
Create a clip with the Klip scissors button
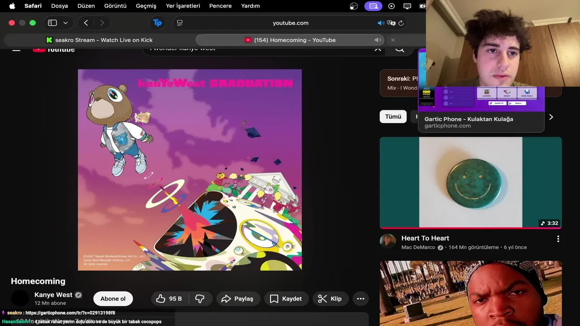[x=330, y=298]
